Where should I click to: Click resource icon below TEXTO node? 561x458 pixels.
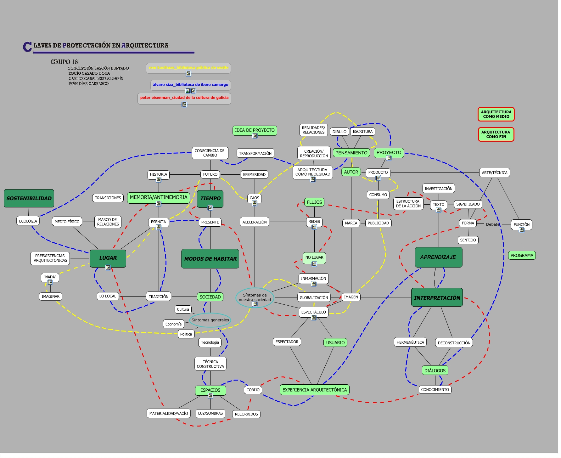tap(439, 210)
